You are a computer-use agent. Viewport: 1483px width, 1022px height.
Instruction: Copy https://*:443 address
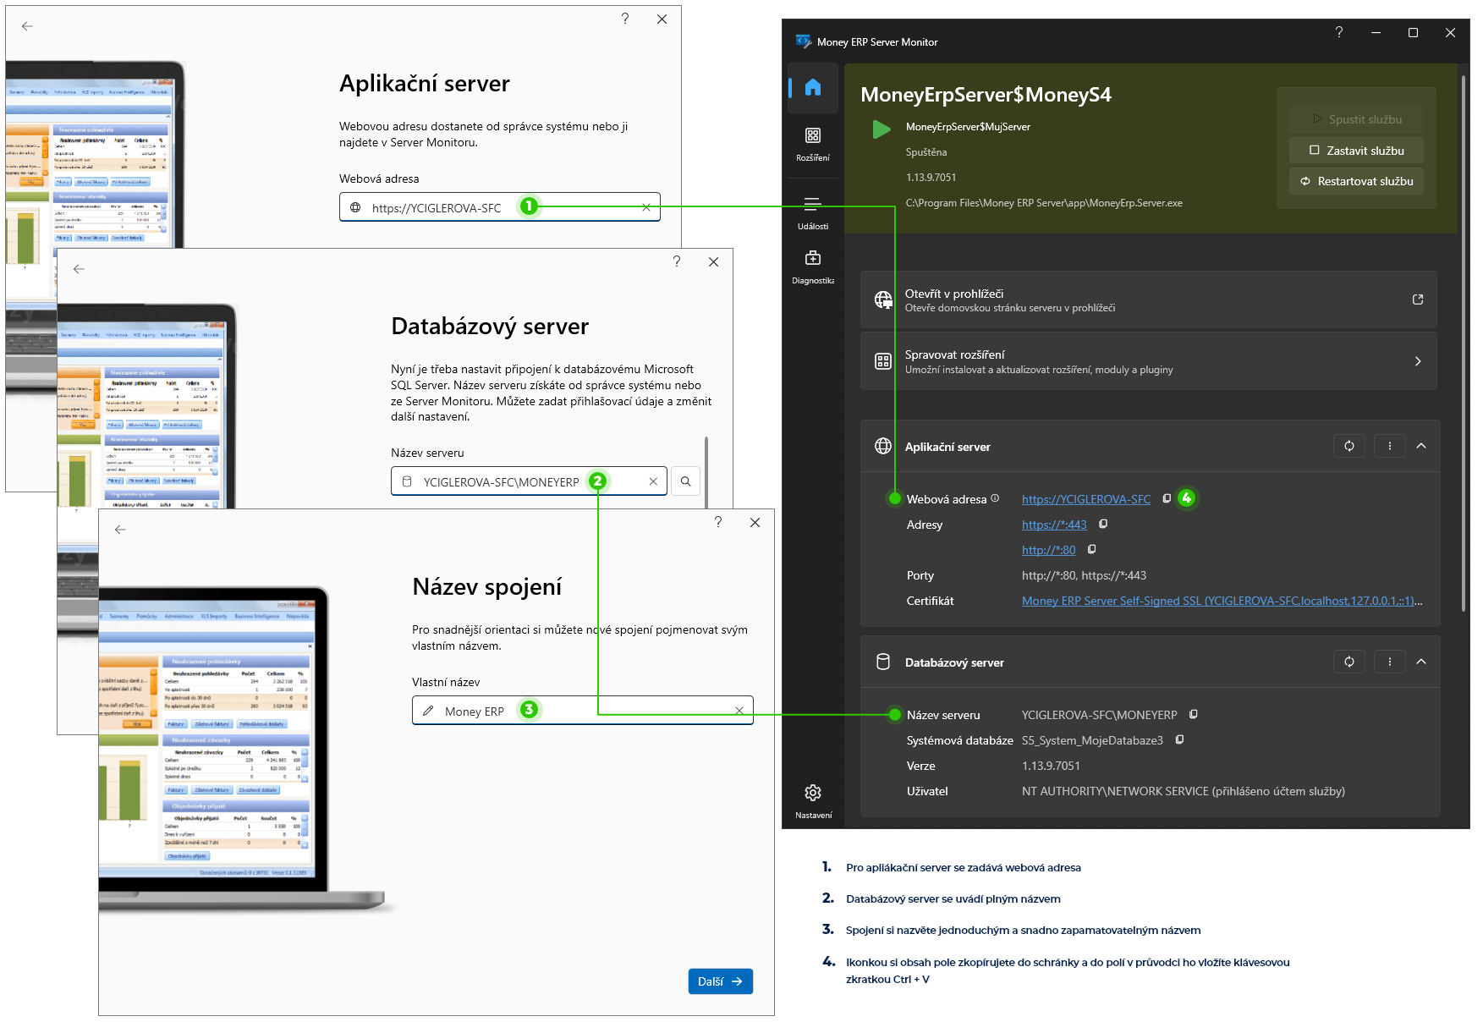point(1103,524)
